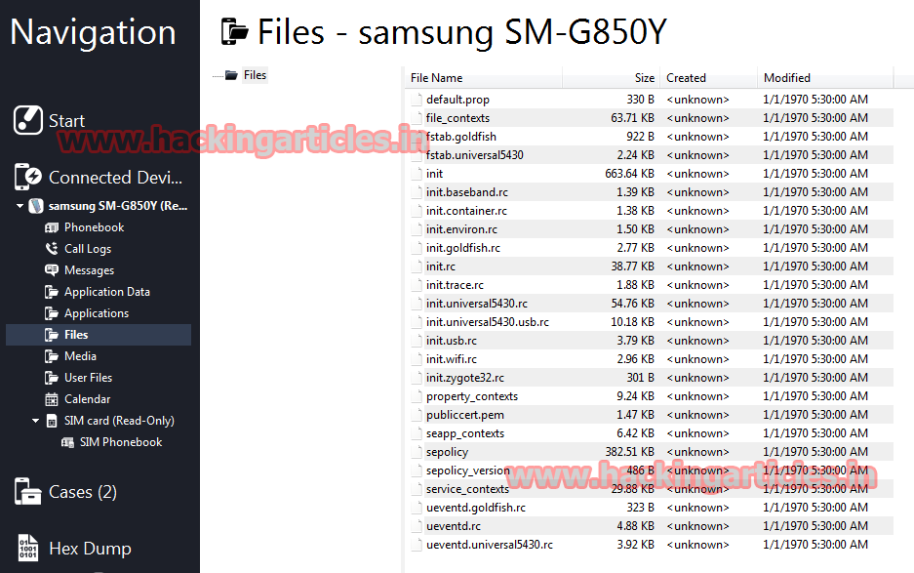Open Connected Devices section icon

coord(28,177)
